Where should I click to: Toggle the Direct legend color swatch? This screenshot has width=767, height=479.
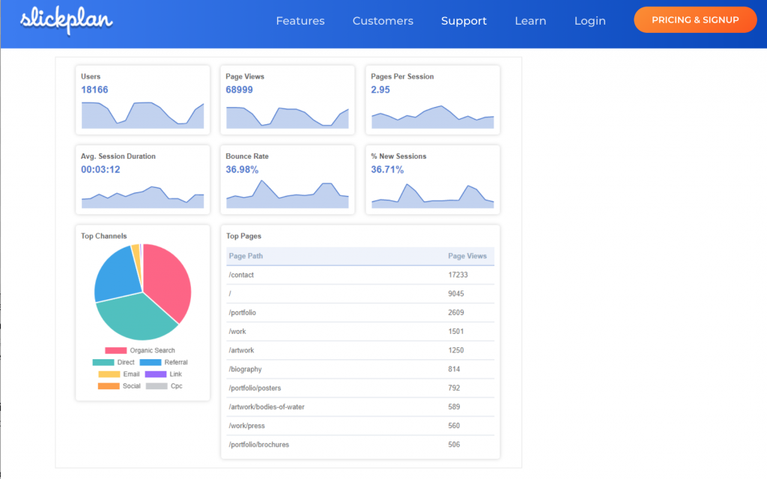pos(103,362)
